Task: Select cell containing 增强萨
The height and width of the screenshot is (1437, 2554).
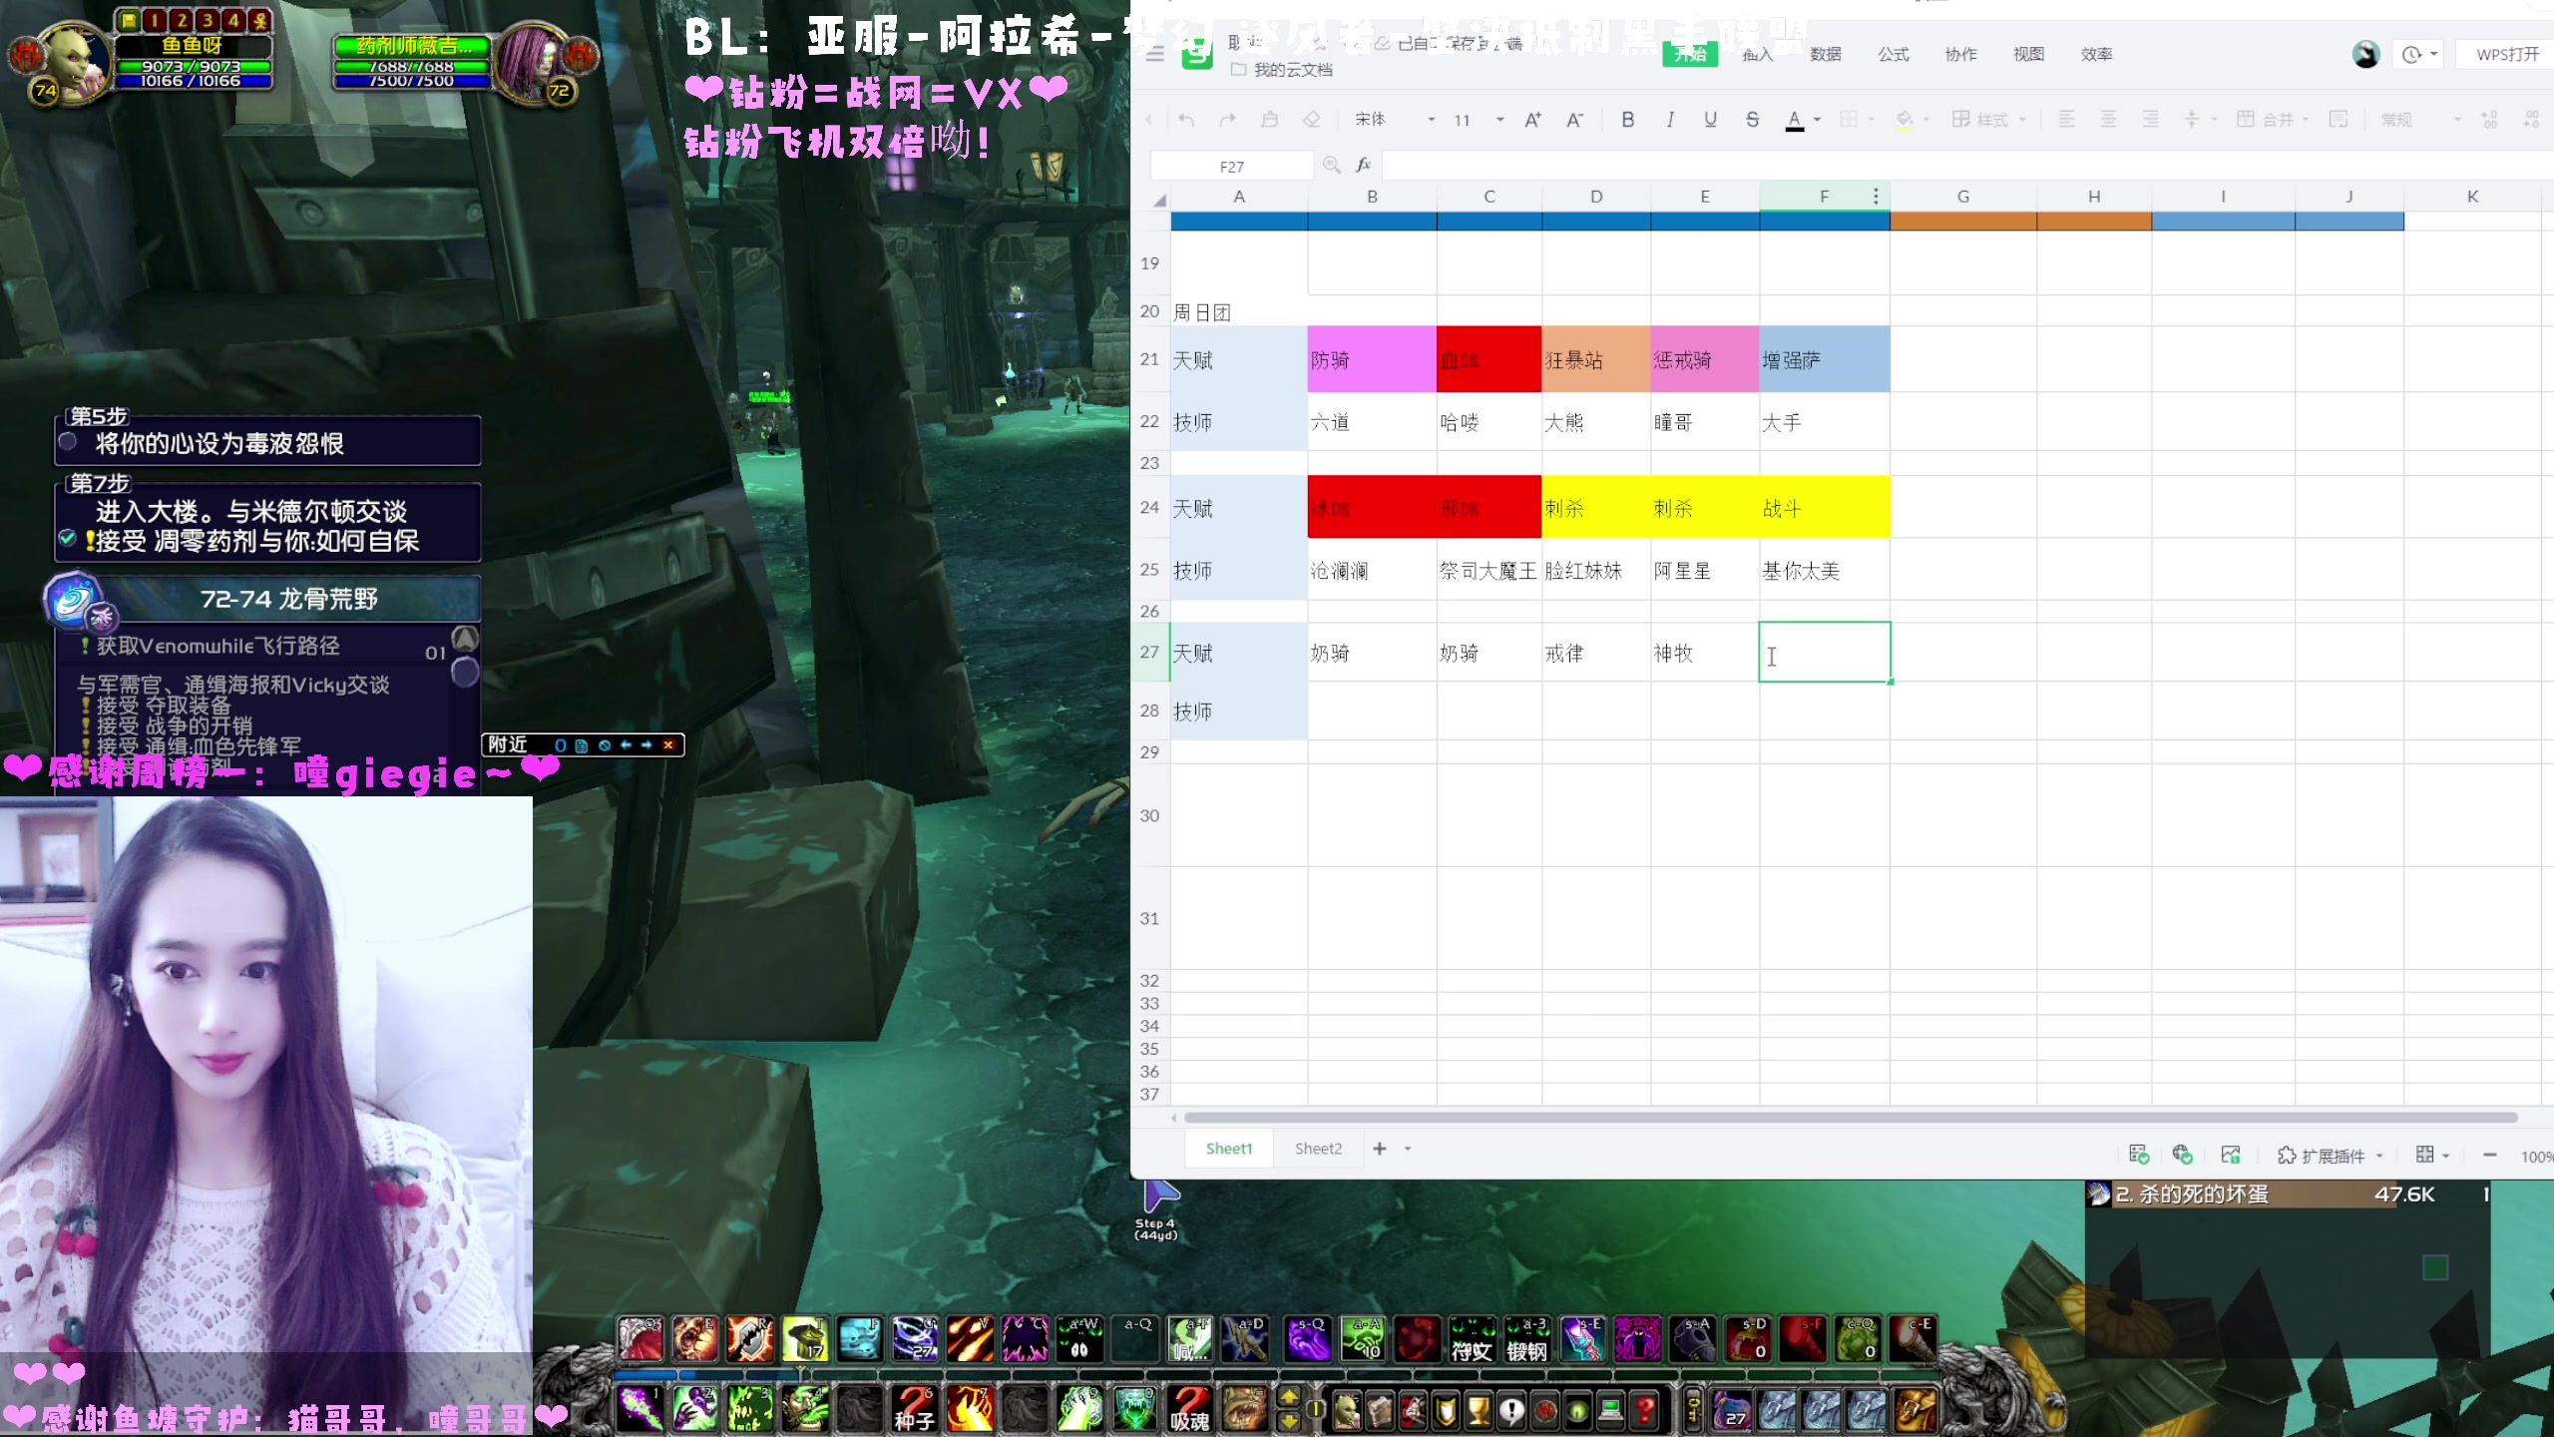Action: (x=1824, y=359)
